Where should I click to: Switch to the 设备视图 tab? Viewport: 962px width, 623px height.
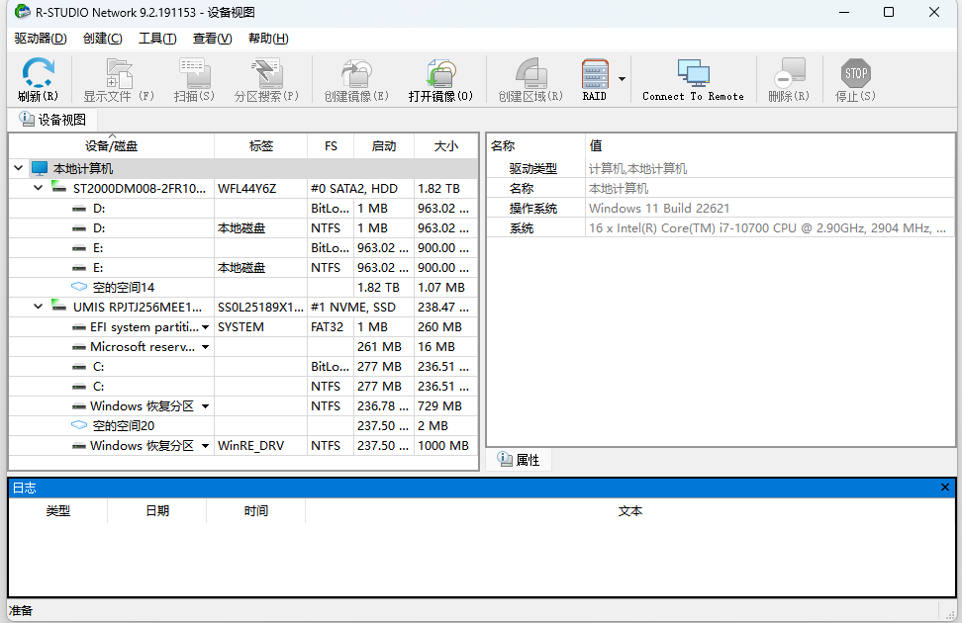click(52, 119)
